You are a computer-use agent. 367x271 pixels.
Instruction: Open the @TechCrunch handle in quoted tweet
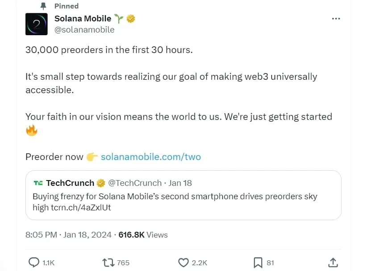click(135, 183)
